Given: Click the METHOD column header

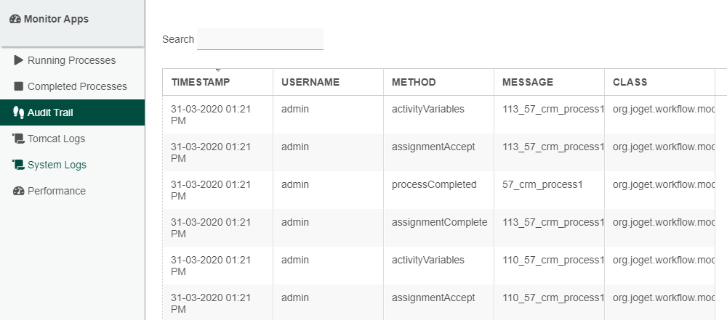Looking at the screenshot, I should click(414, 82).
